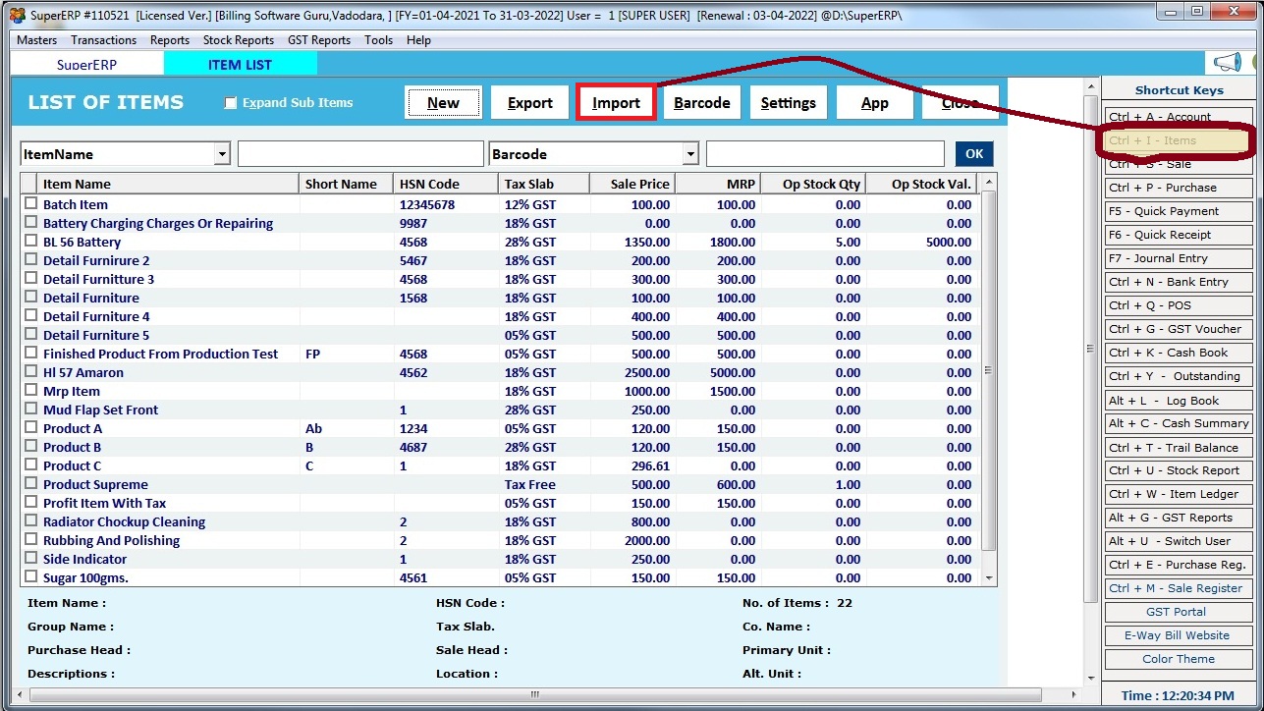The height and width of the screenshot is (711, 1264).
Task: Toggle the Expand Sub Items checkbox
Action: (x=232, y=102)
